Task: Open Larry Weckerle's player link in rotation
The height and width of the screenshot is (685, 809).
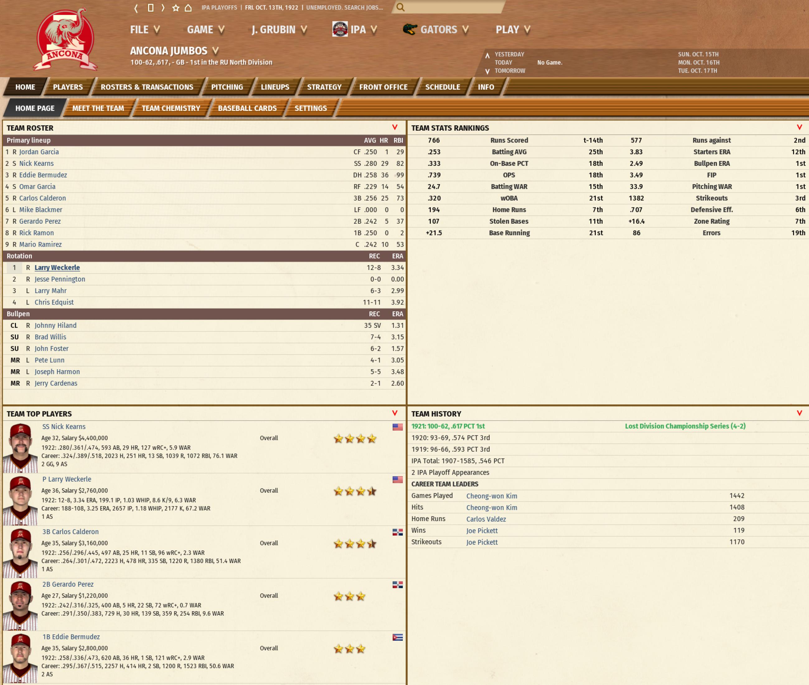Action: click(57, 268)
